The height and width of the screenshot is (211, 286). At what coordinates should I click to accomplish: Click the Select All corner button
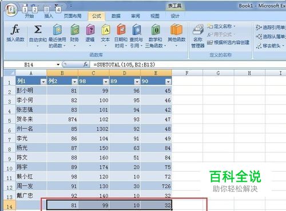(x=10, y=73)
